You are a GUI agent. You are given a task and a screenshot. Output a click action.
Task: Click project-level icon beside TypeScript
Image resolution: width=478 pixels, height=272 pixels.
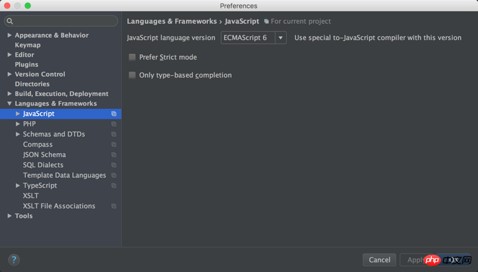pyautogui.click(x=114, y=186)
